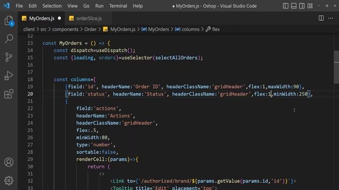The image size is (339, 190).
Task: Click const columns on line 18
Action: pyautogui.click(x=72, y=80)
